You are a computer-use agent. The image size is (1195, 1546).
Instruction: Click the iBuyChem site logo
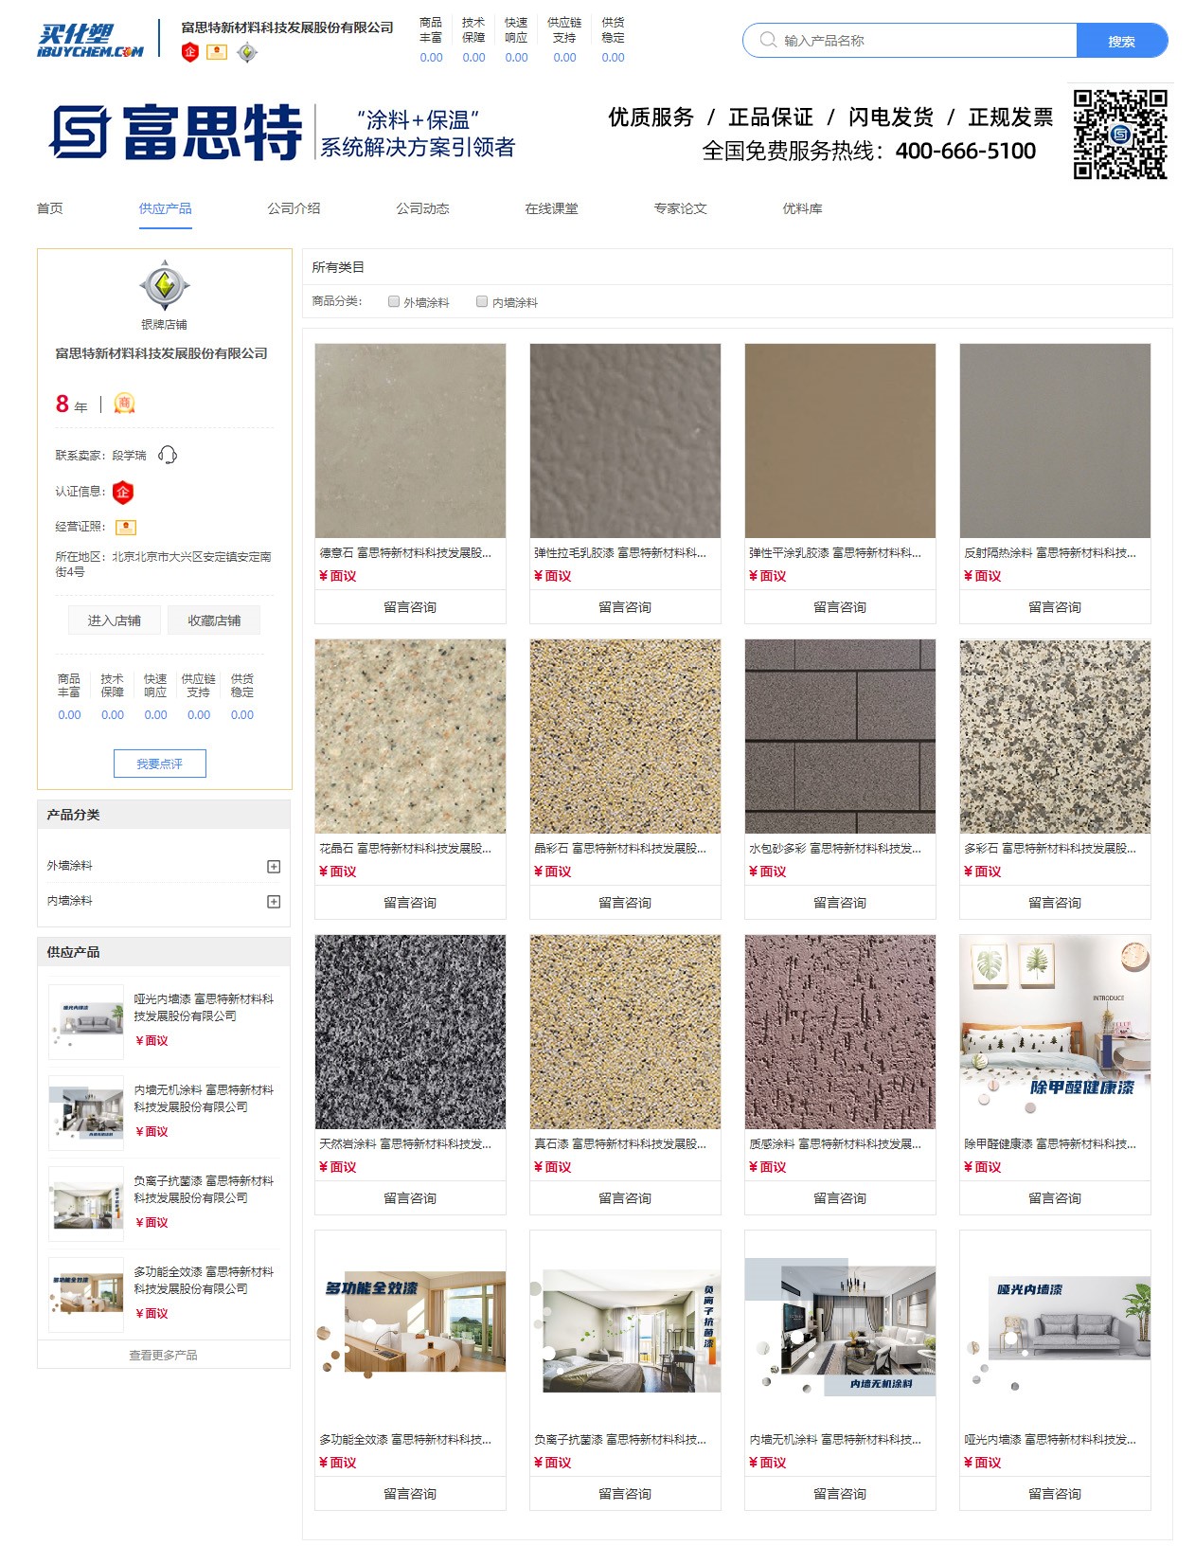click(x=90, y=41)
